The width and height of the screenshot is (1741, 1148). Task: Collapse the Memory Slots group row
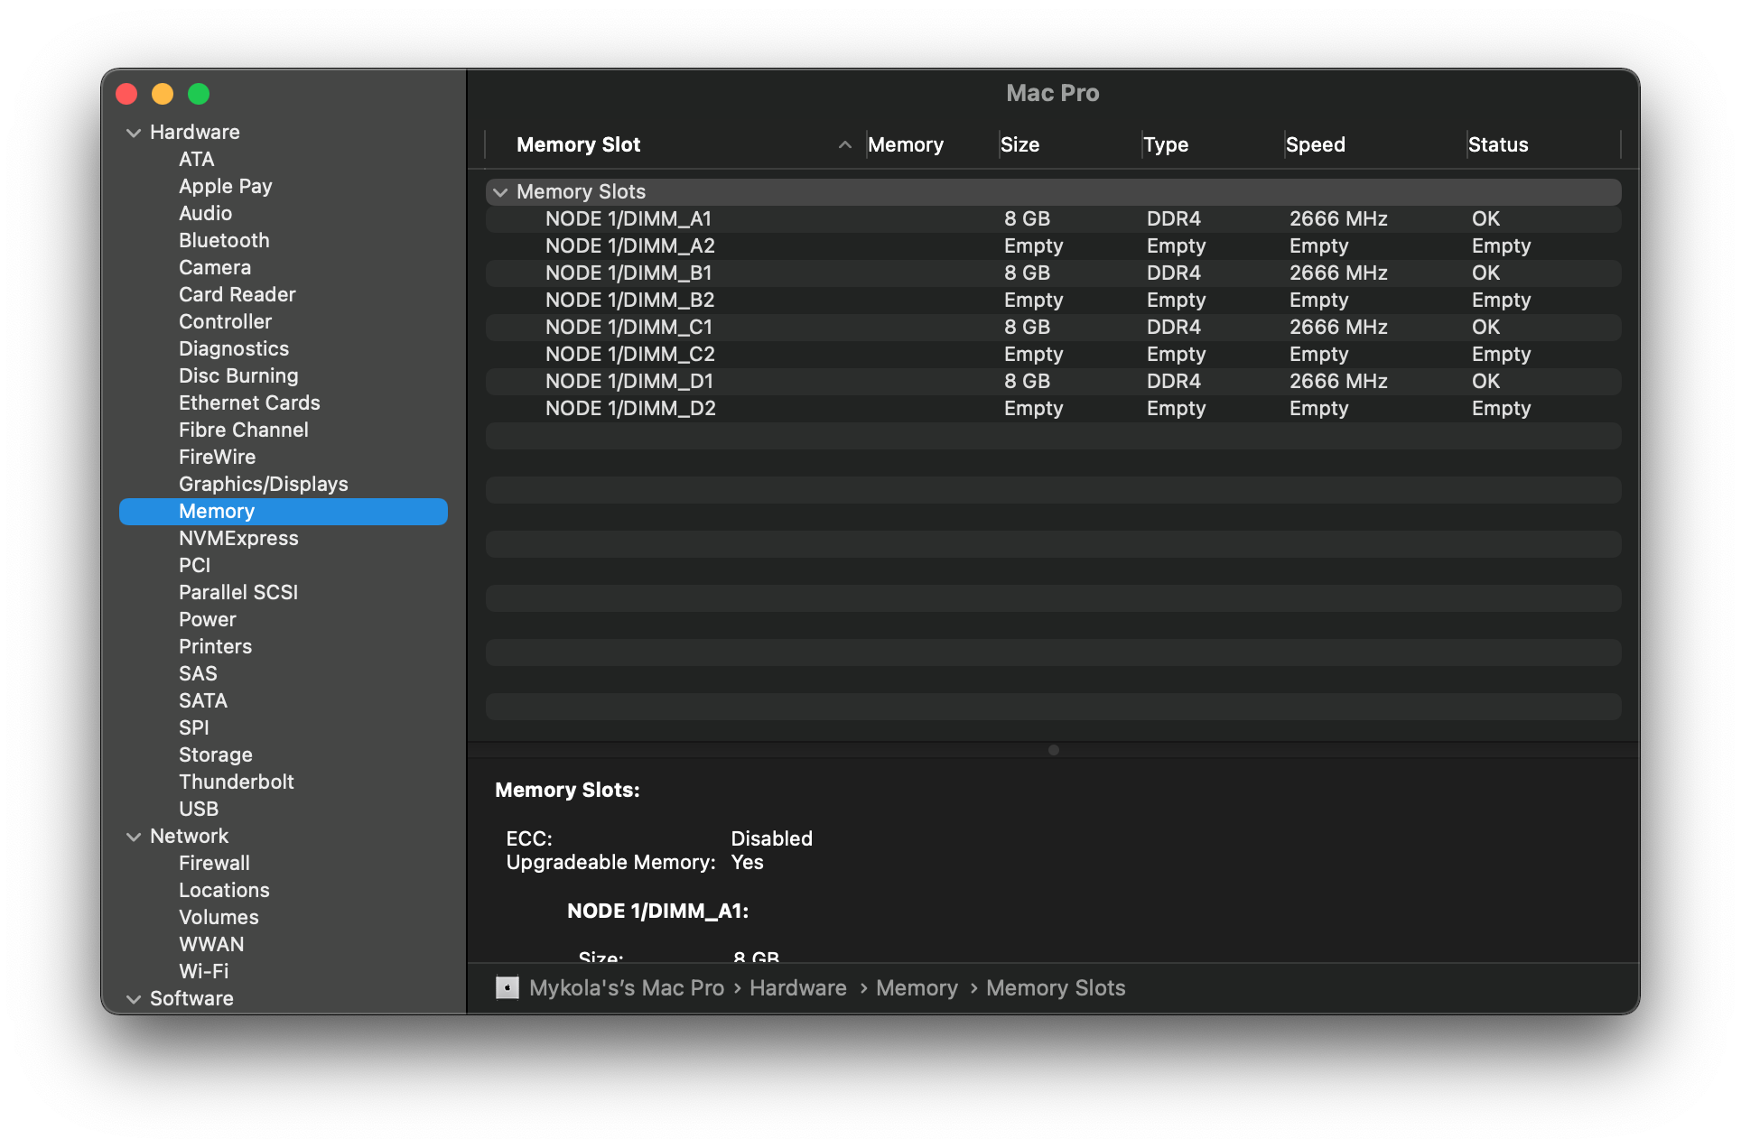point(500,192)
